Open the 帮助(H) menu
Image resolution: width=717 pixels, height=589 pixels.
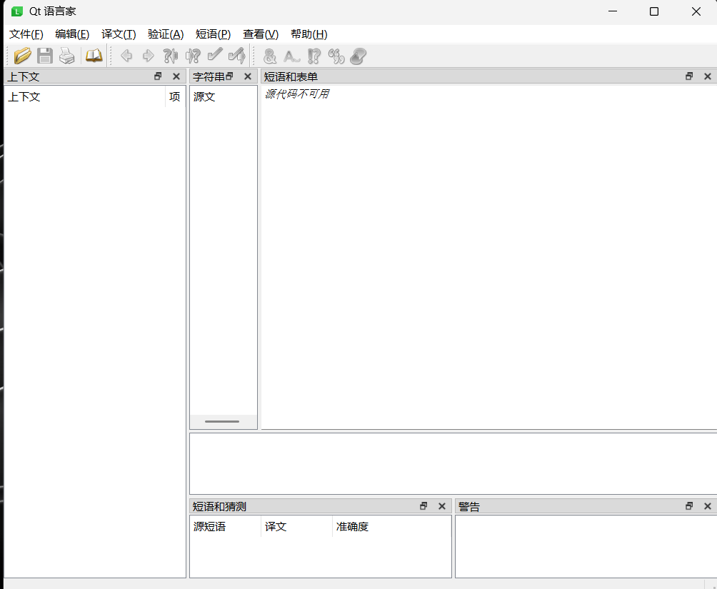point(309,34)
